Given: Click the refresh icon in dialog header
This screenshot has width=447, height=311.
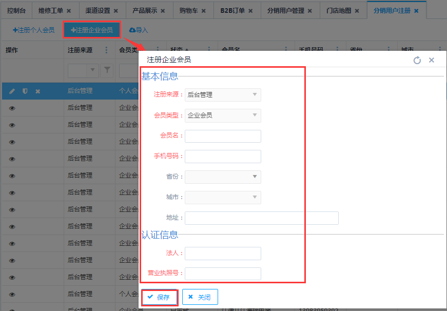Looking at the screenshot, I should click(x=417, y=60).
